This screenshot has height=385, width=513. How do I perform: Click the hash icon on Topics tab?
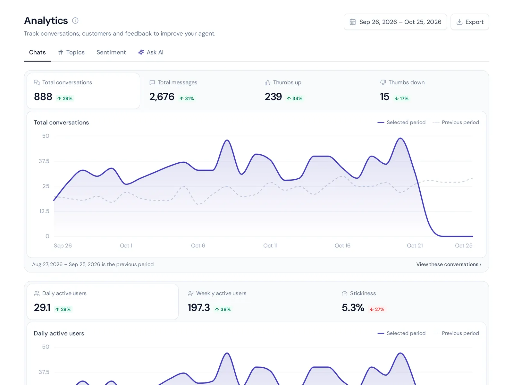(x=61, y=52)
